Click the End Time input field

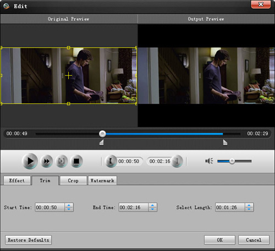[x=133, y=208]
